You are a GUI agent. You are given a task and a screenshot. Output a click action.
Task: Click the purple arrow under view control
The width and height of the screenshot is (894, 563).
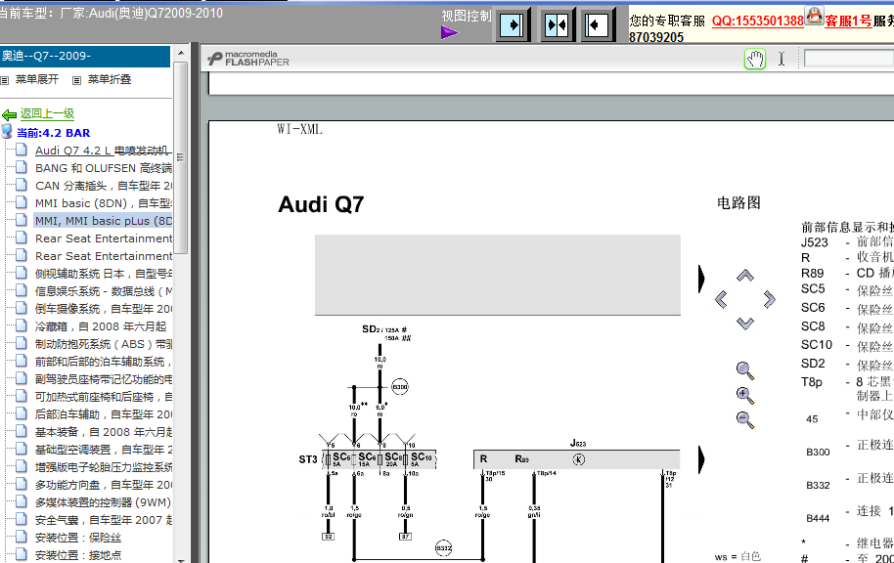click(x=449, y=33)
